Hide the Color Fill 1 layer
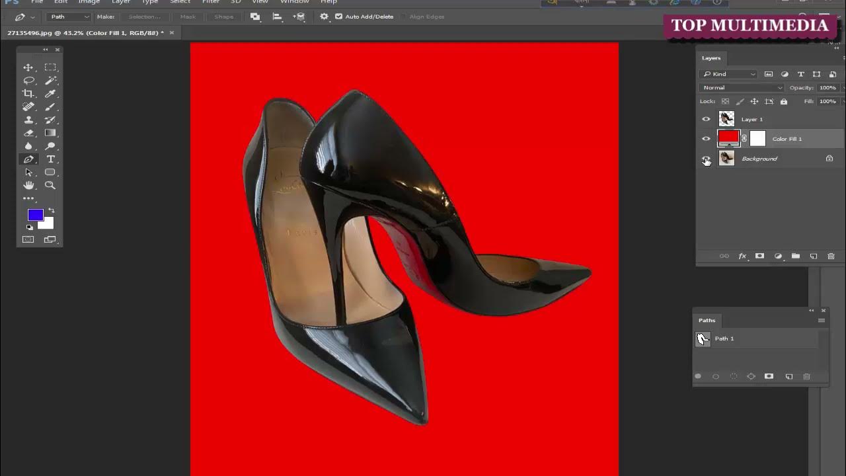This screenshot has width=846, height=476. (706, 139)
